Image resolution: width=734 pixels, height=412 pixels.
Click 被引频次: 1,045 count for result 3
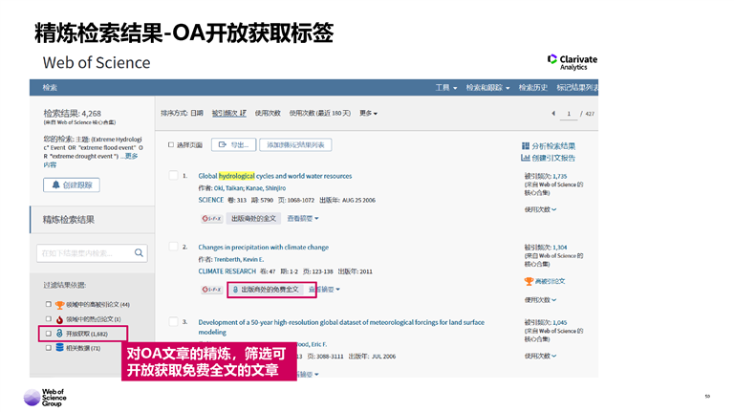(x=560, y=322)
